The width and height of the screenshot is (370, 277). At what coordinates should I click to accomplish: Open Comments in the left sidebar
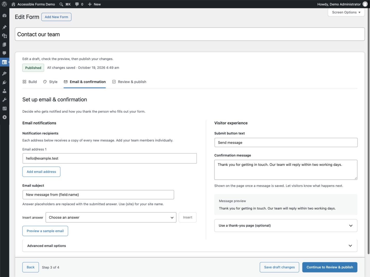tap(4, 53)
